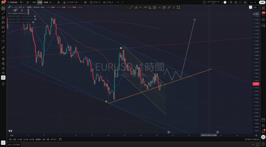Expand the メインチャート layout name dropdown
266x147 pixels.
[222, 2]
